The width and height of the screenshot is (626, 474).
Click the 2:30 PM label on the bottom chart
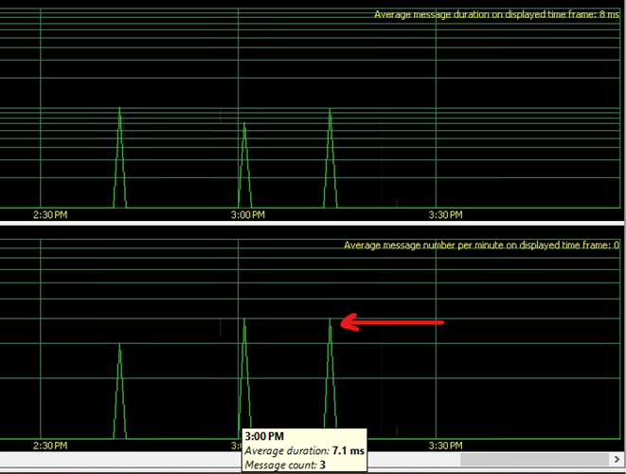49,446
